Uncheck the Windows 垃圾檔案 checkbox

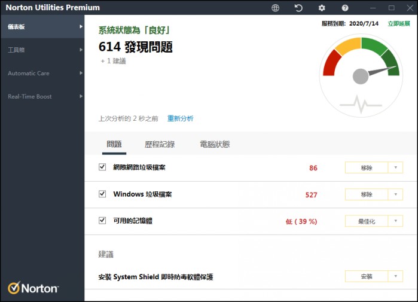click(x=102, y=194)
